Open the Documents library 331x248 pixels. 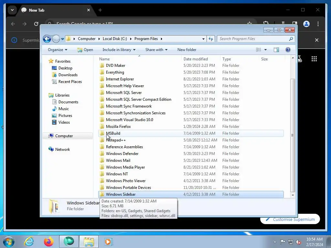point(68,102)
